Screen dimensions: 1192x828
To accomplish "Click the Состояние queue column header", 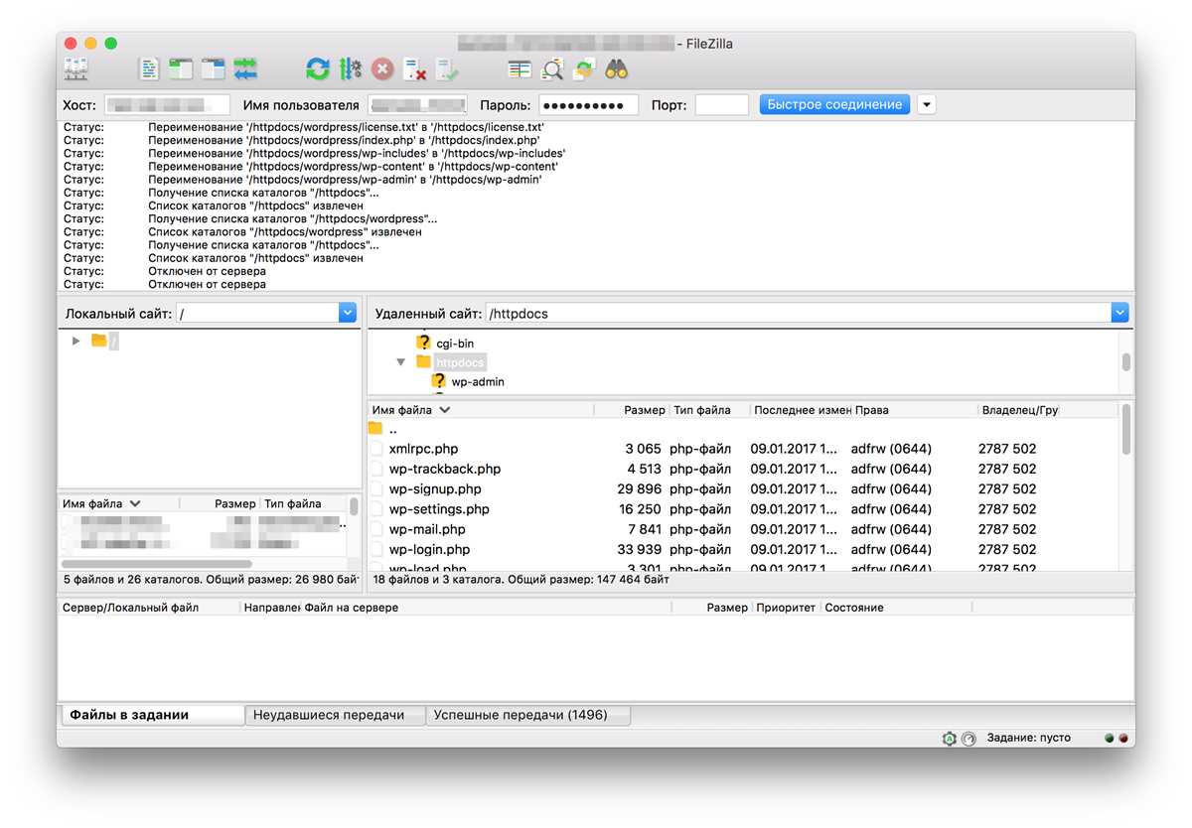I will pyautogui.click(x=896, y=608).
